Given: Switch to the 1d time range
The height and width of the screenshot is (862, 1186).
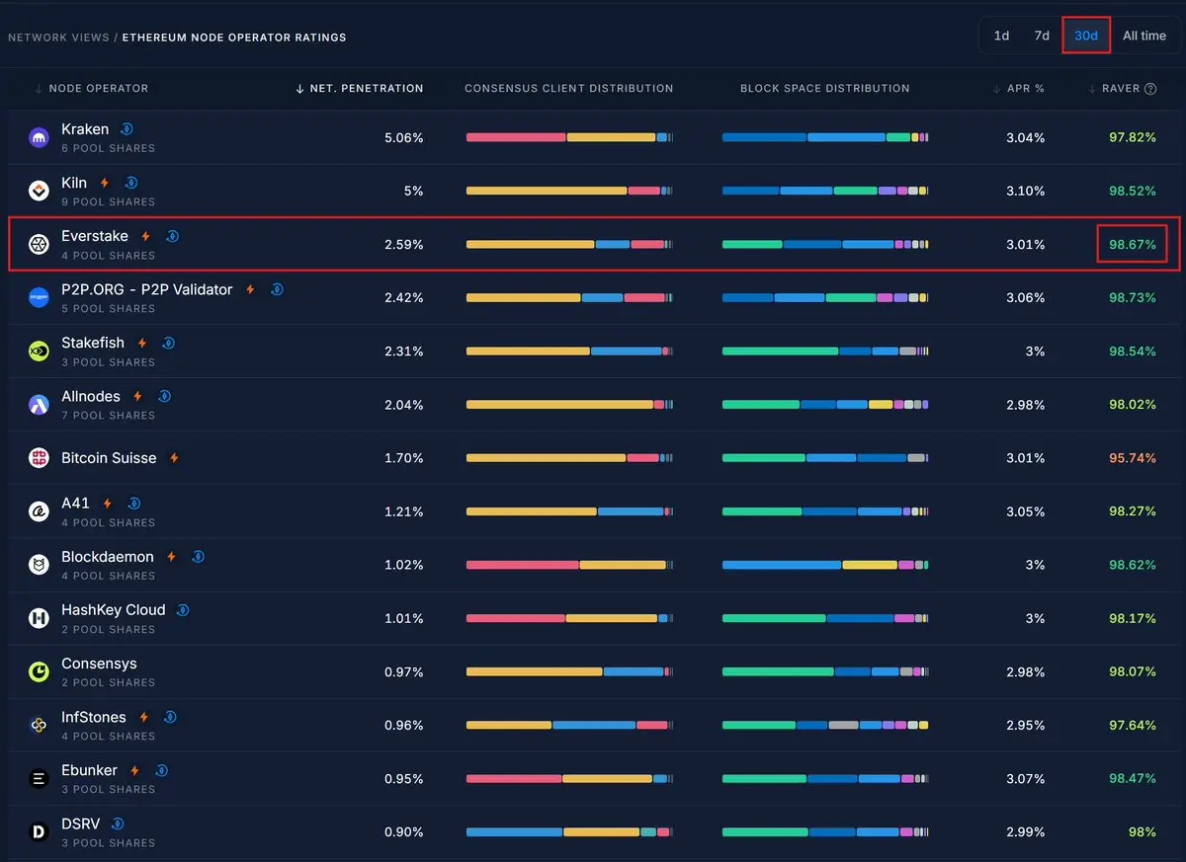Looking at the screenshot, I should click(x=1001, y=36).
